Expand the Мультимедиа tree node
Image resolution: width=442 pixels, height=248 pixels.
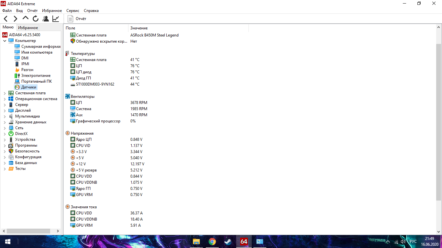5,116
